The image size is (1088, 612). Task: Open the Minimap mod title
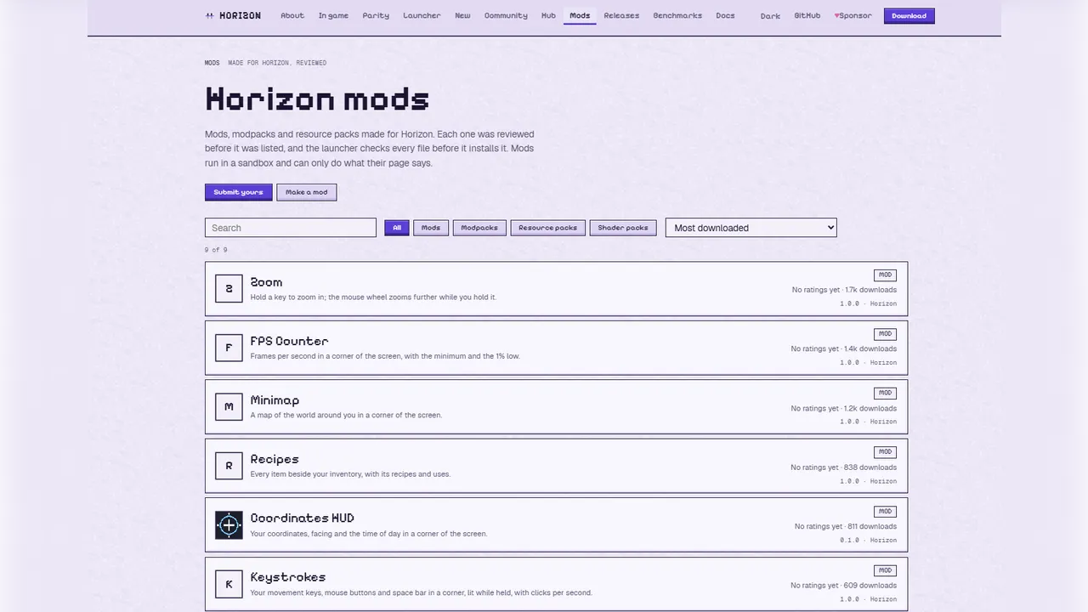[x=275, y=400]
